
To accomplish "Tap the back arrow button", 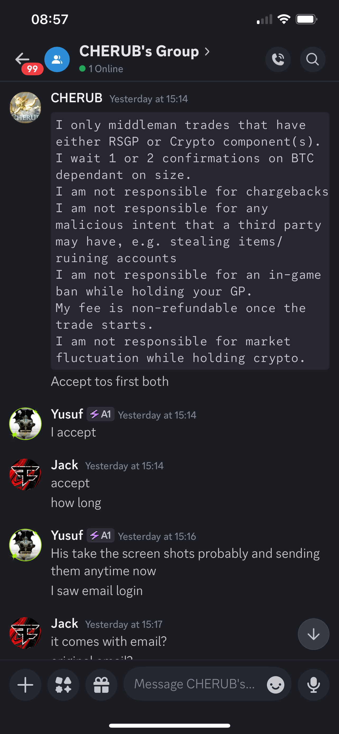I will (x=23, y=59).
